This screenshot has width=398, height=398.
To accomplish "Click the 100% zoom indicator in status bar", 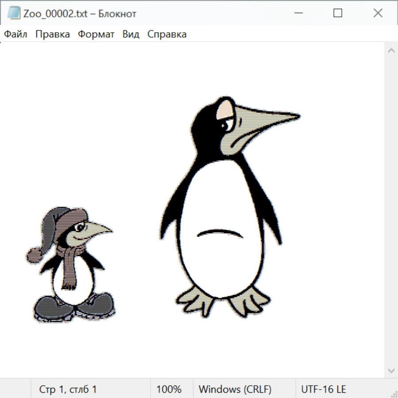I will coord(169,389).
